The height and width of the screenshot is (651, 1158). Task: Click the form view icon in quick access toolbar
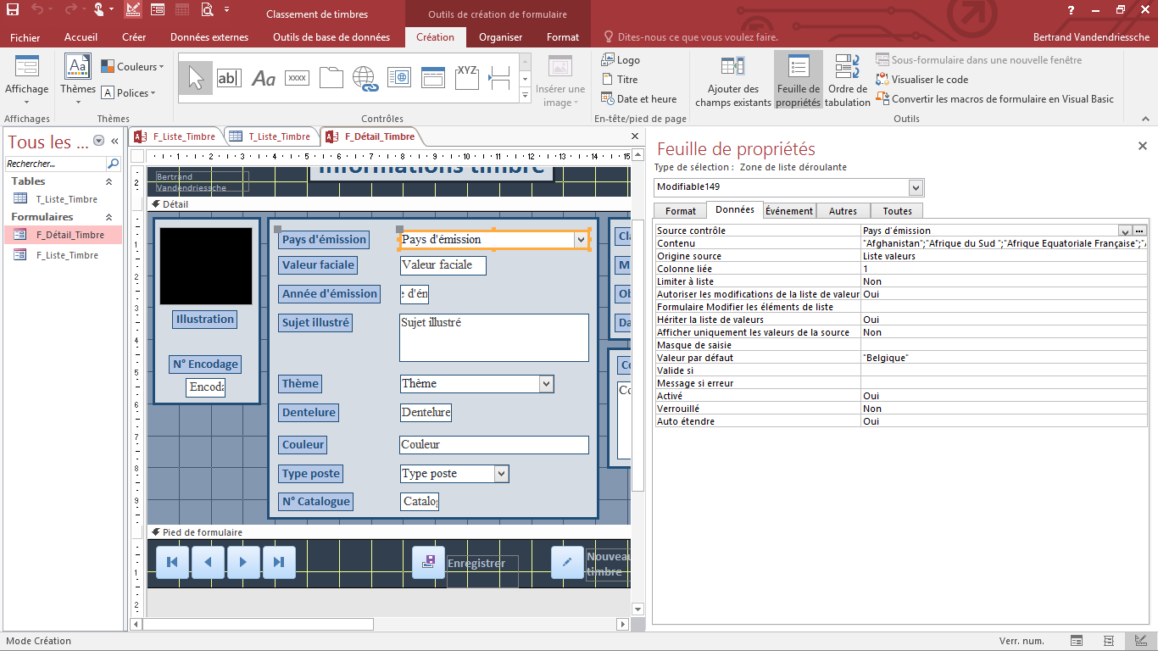(x=158, y=10)
